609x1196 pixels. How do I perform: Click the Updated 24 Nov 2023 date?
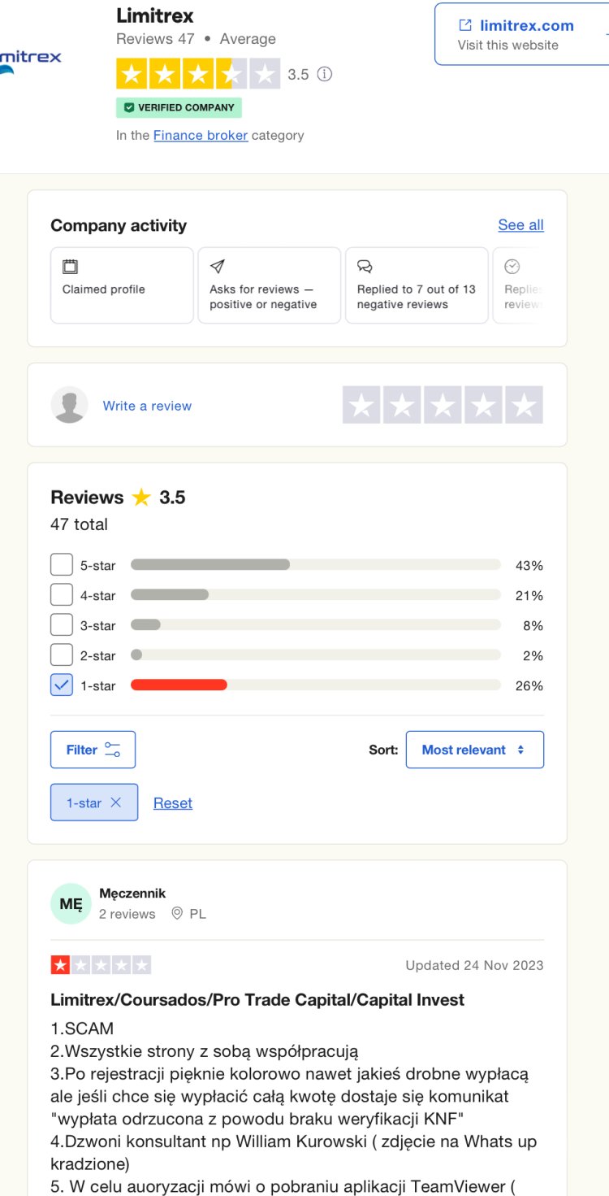click(474, 965)
